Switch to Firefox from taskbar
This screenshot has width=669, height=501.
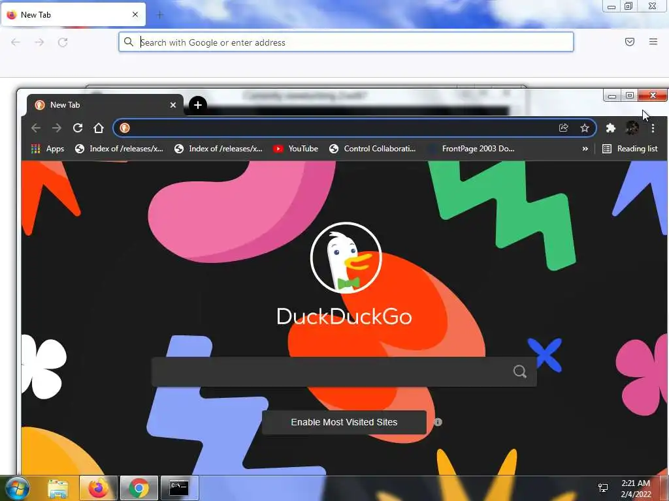click(98, 488)
